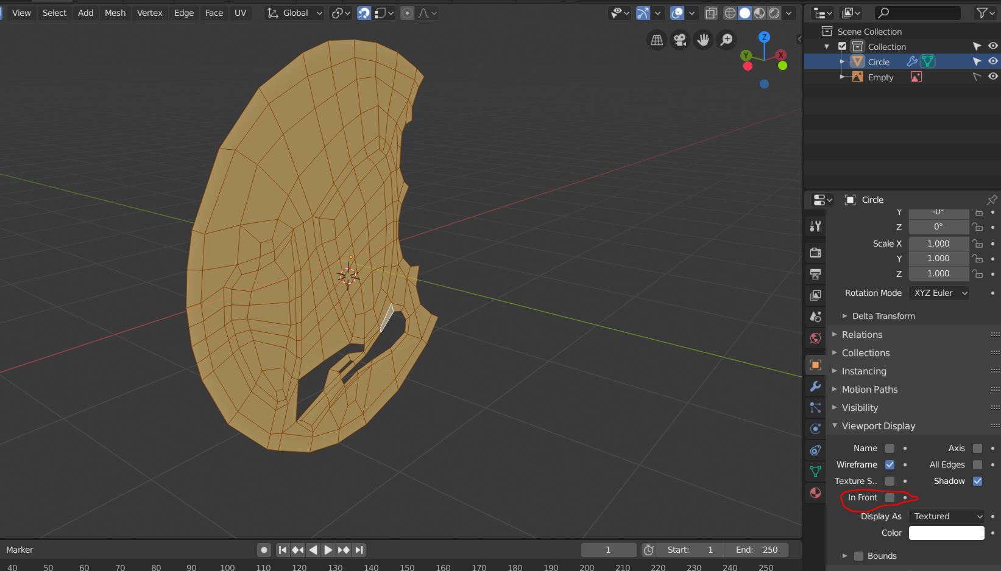Enable the In Front display checkbox
The height and width of the screenshot is (571, 1001).
(889, 497)
